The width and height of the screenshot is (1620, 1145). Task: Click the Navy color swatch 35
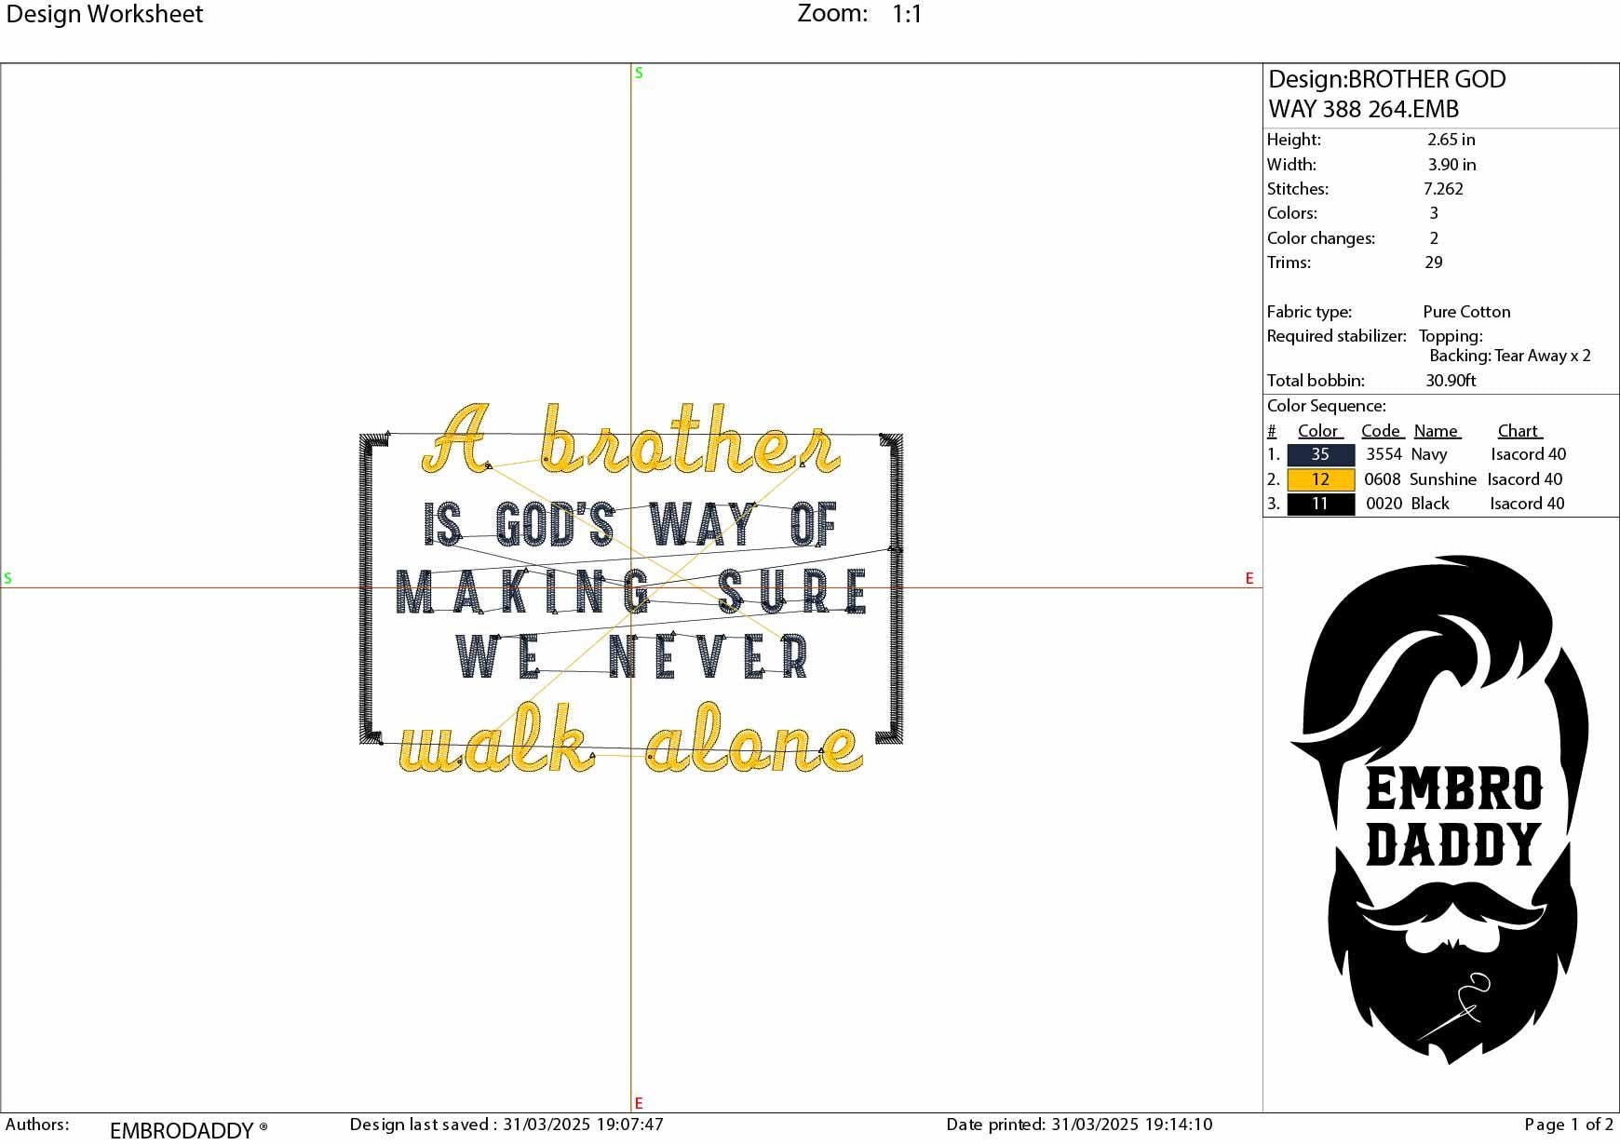click(x=1320, y=454)
